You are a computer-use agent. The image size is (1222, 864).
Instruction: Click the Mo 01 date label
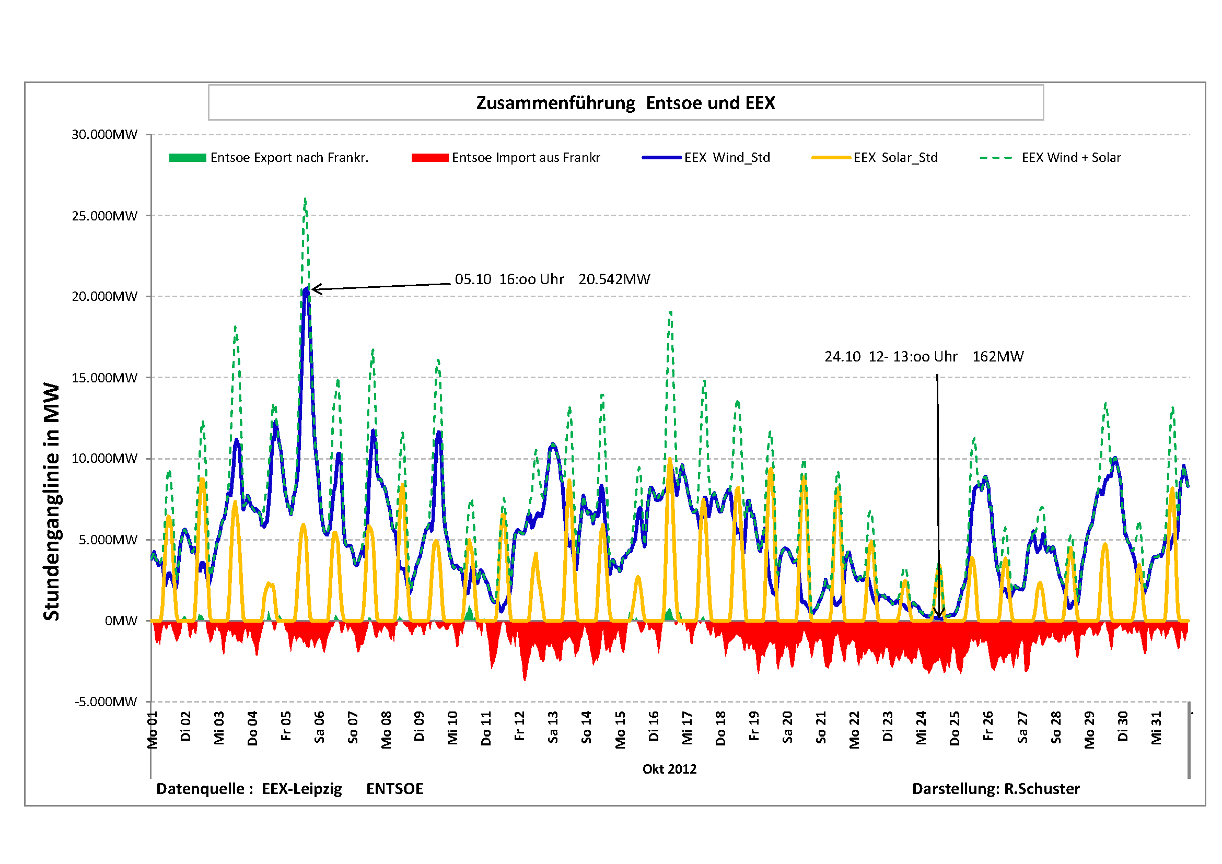tap(153, 729)
